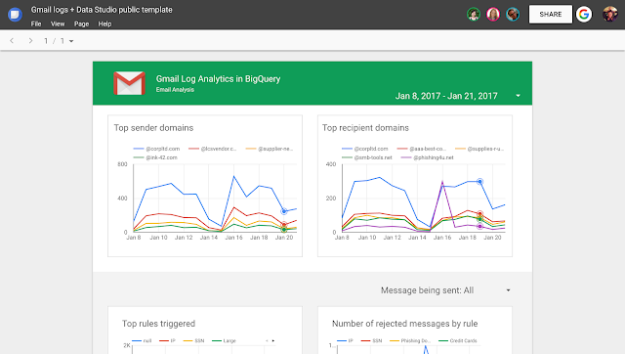Click the Google account G icon

(x=584, y=15)
